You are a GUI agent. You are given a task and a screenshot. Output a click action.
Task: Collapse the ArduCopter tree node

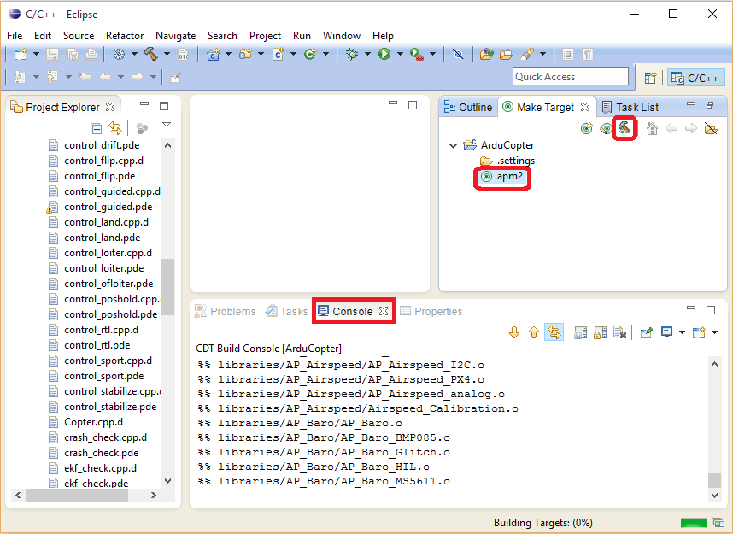click(x=453, y=145)
